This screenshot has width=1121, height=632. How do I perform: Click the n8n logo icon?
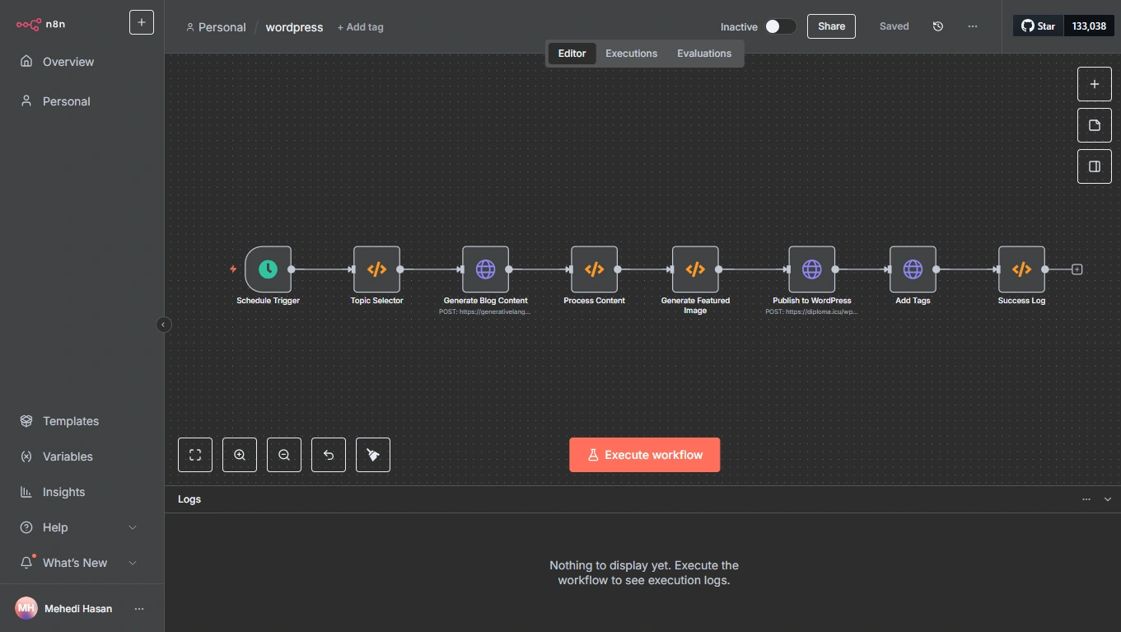point(28,24)
